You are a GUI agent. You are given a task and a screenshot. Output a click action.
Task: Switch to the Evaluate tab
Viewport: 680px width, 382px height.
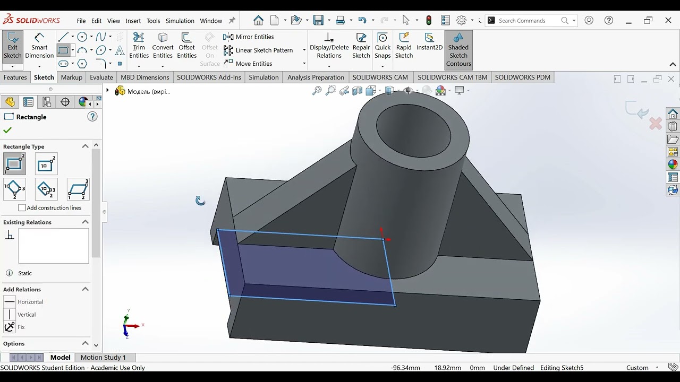tap(101, 77)
